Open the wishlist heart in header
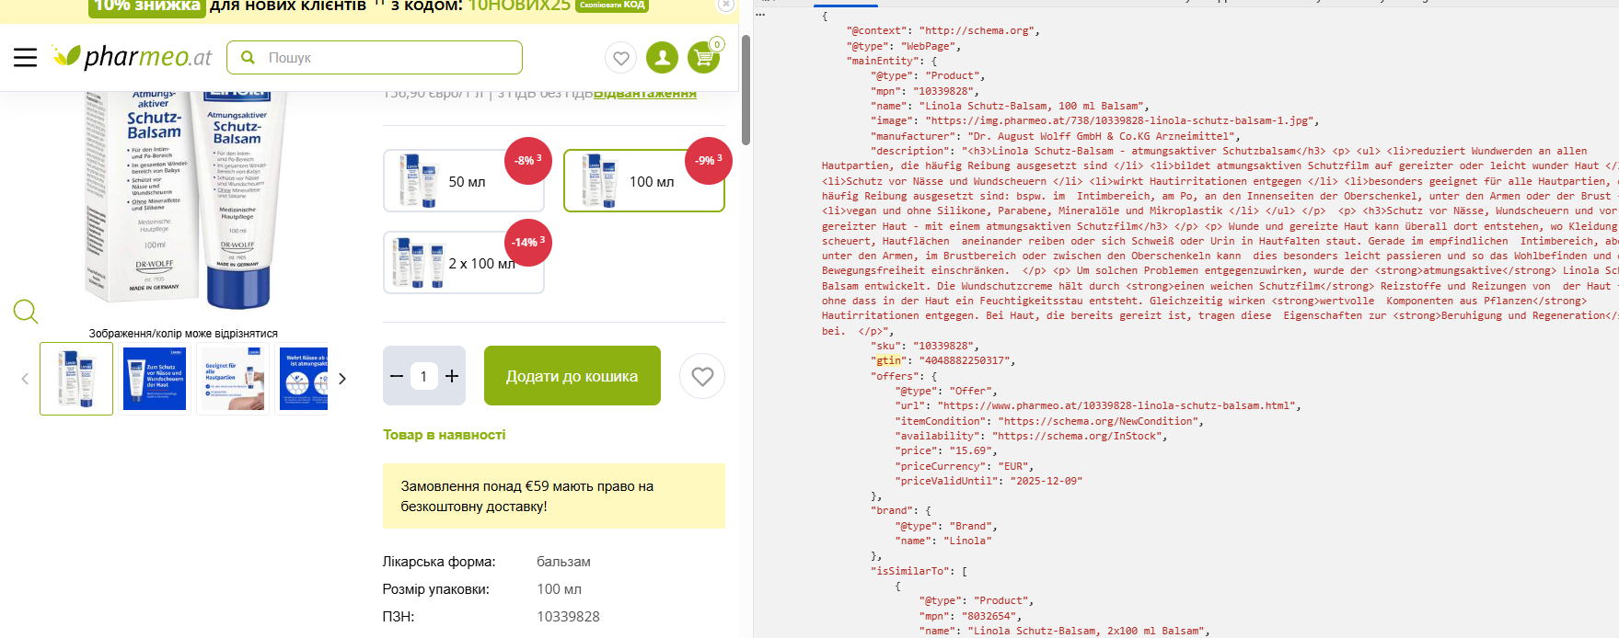 click(x=621, y=58)
